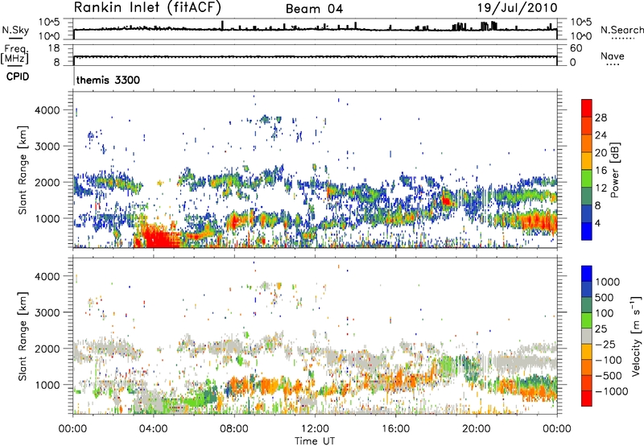644x446 pixels.
Task: Click the 'N.Search' legend label
Action: [x=621, y=30]
